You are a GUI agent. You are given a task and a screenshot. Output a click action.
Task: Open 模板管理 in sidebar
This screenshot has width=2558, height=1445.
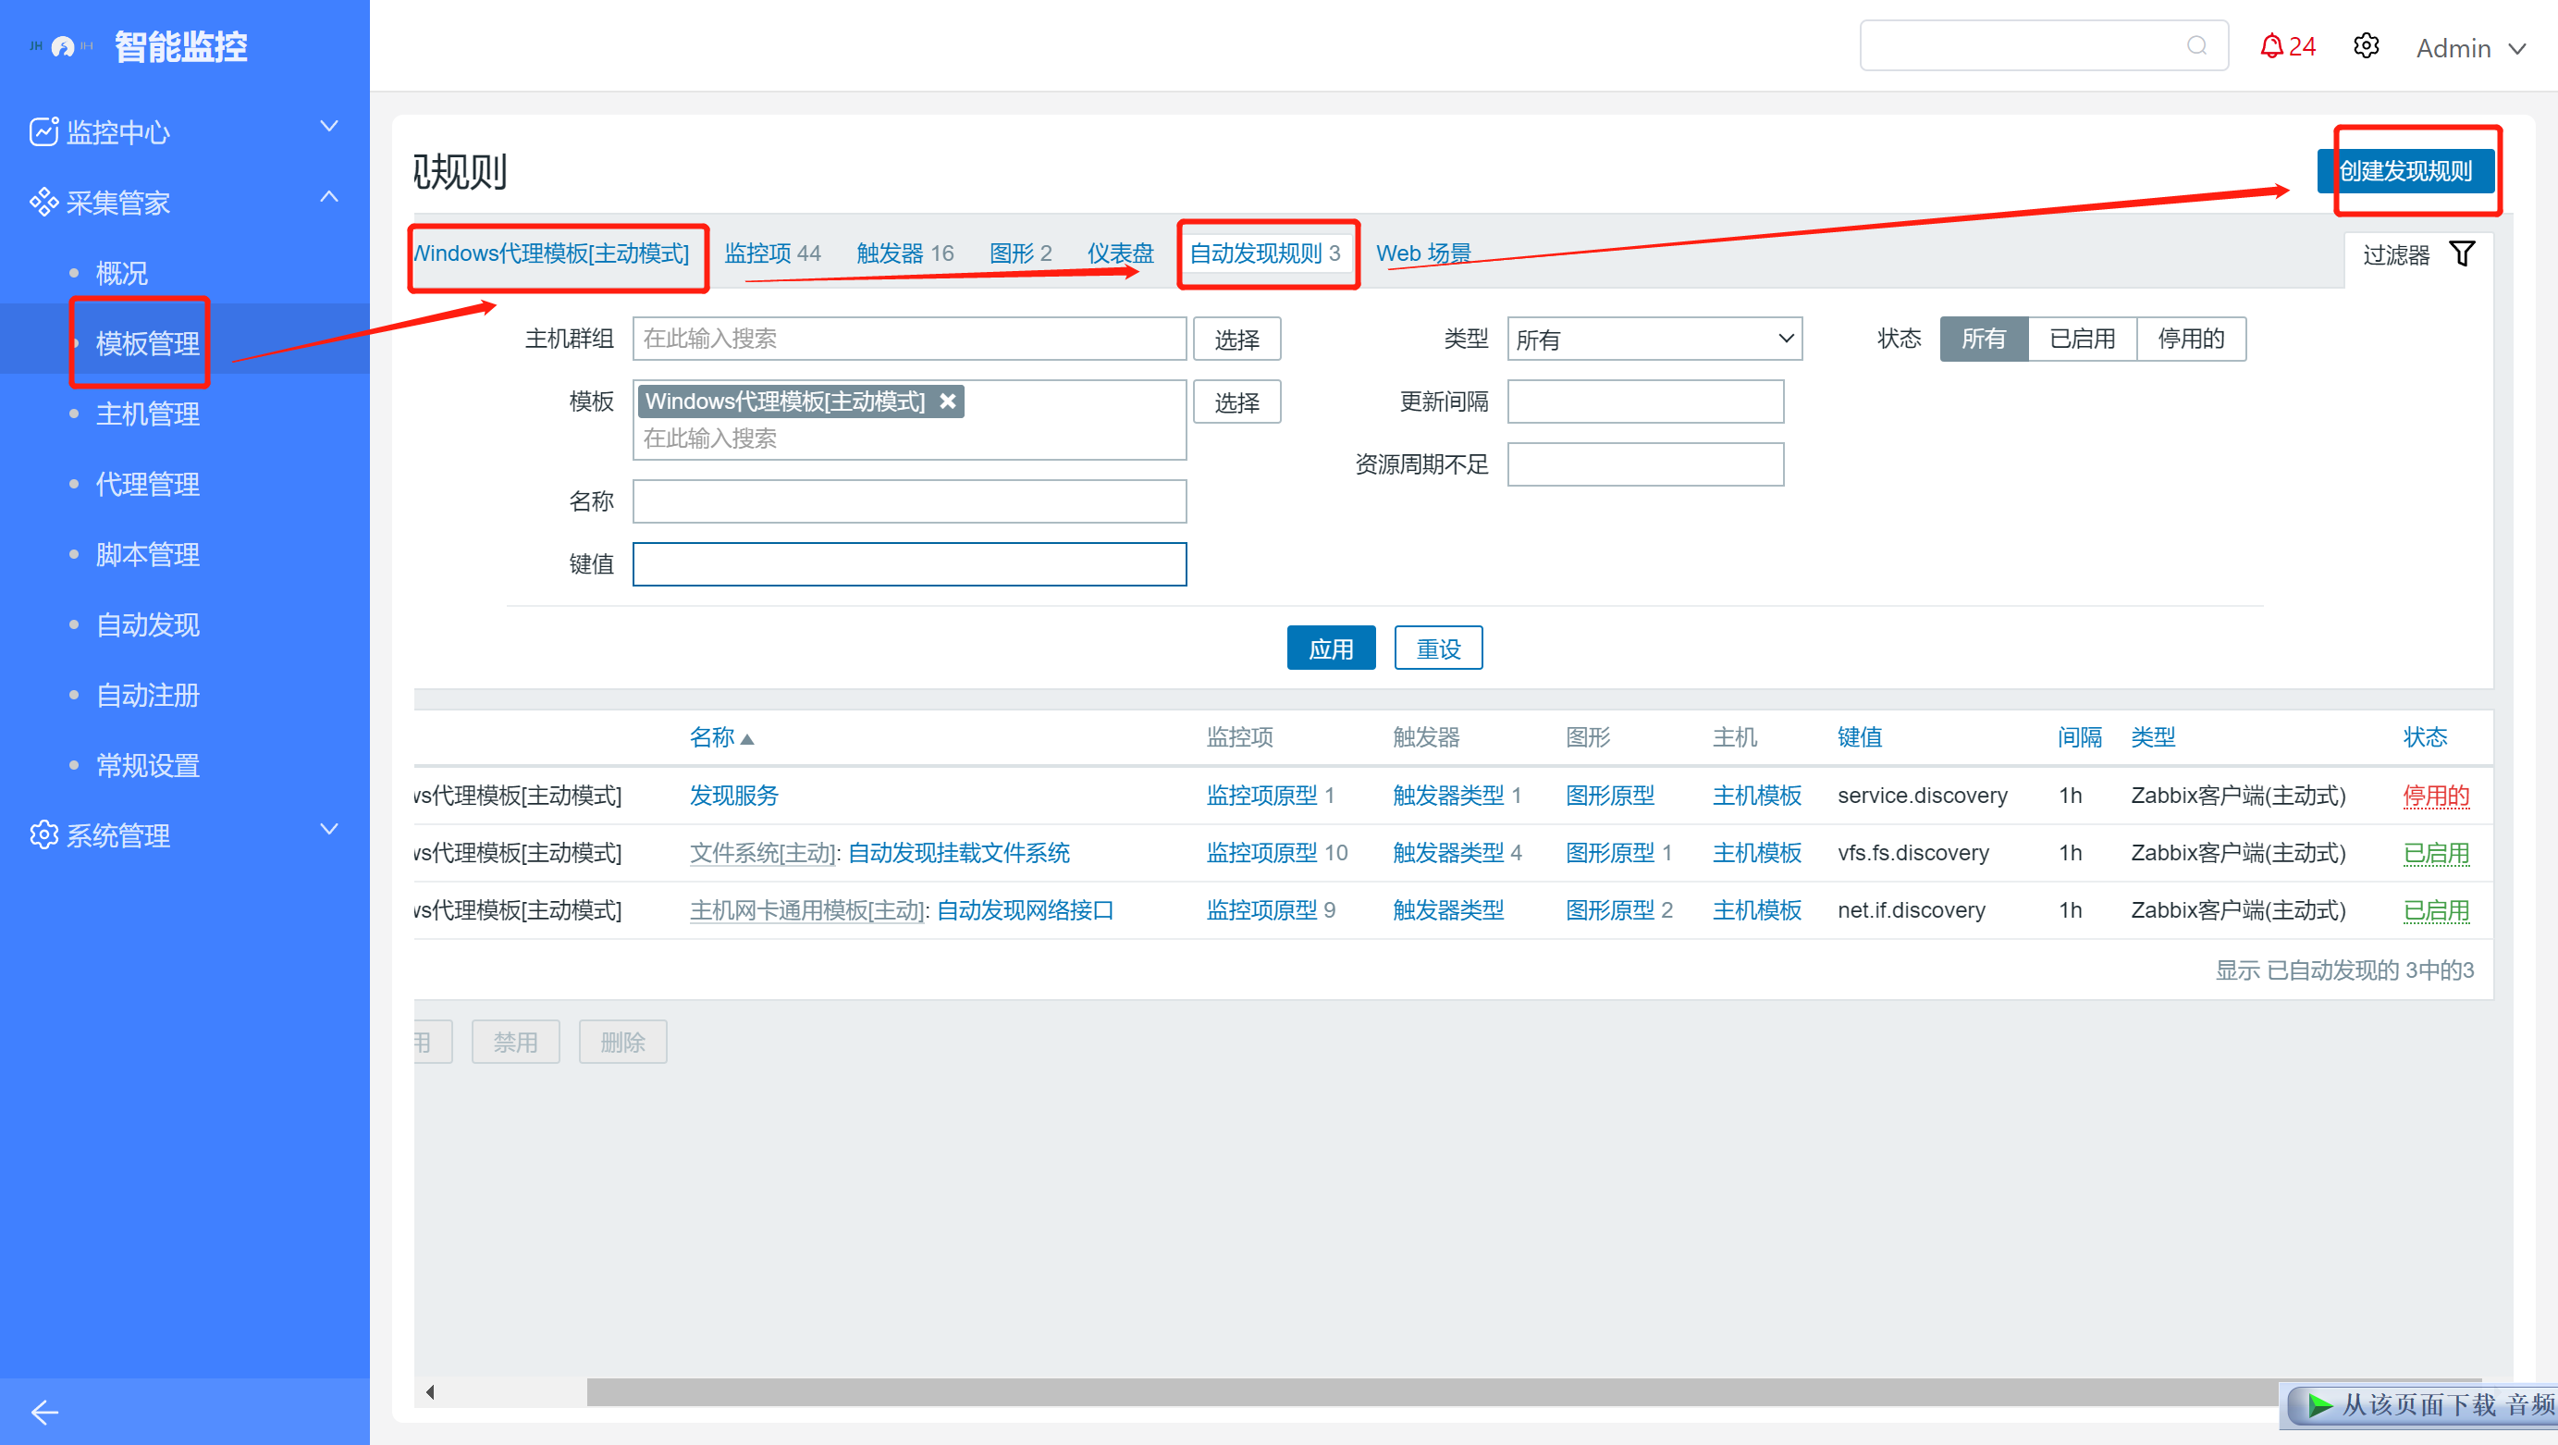pyautogui.click(x=147, y=343)
